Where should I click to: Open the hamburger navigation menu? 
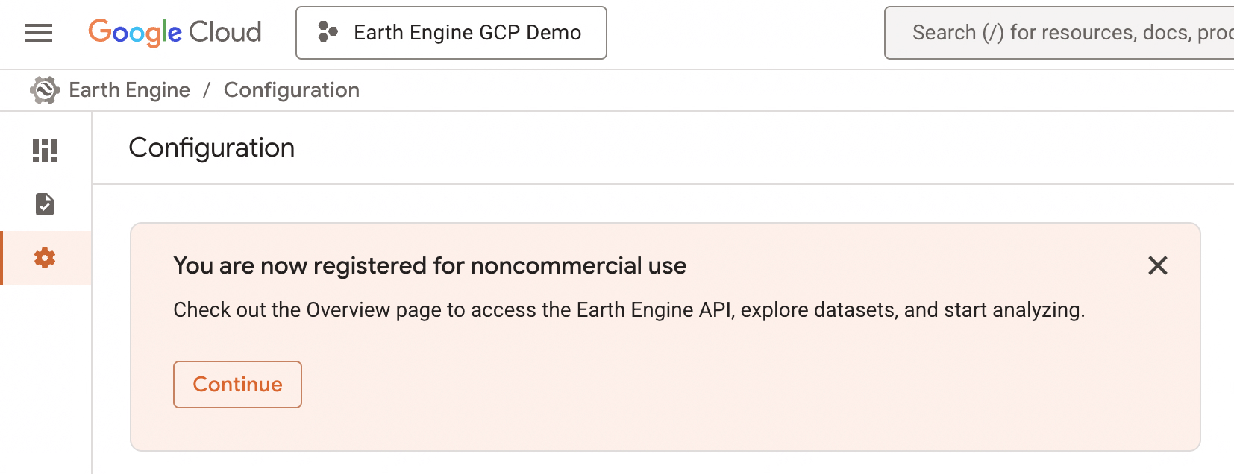(39, 33)
